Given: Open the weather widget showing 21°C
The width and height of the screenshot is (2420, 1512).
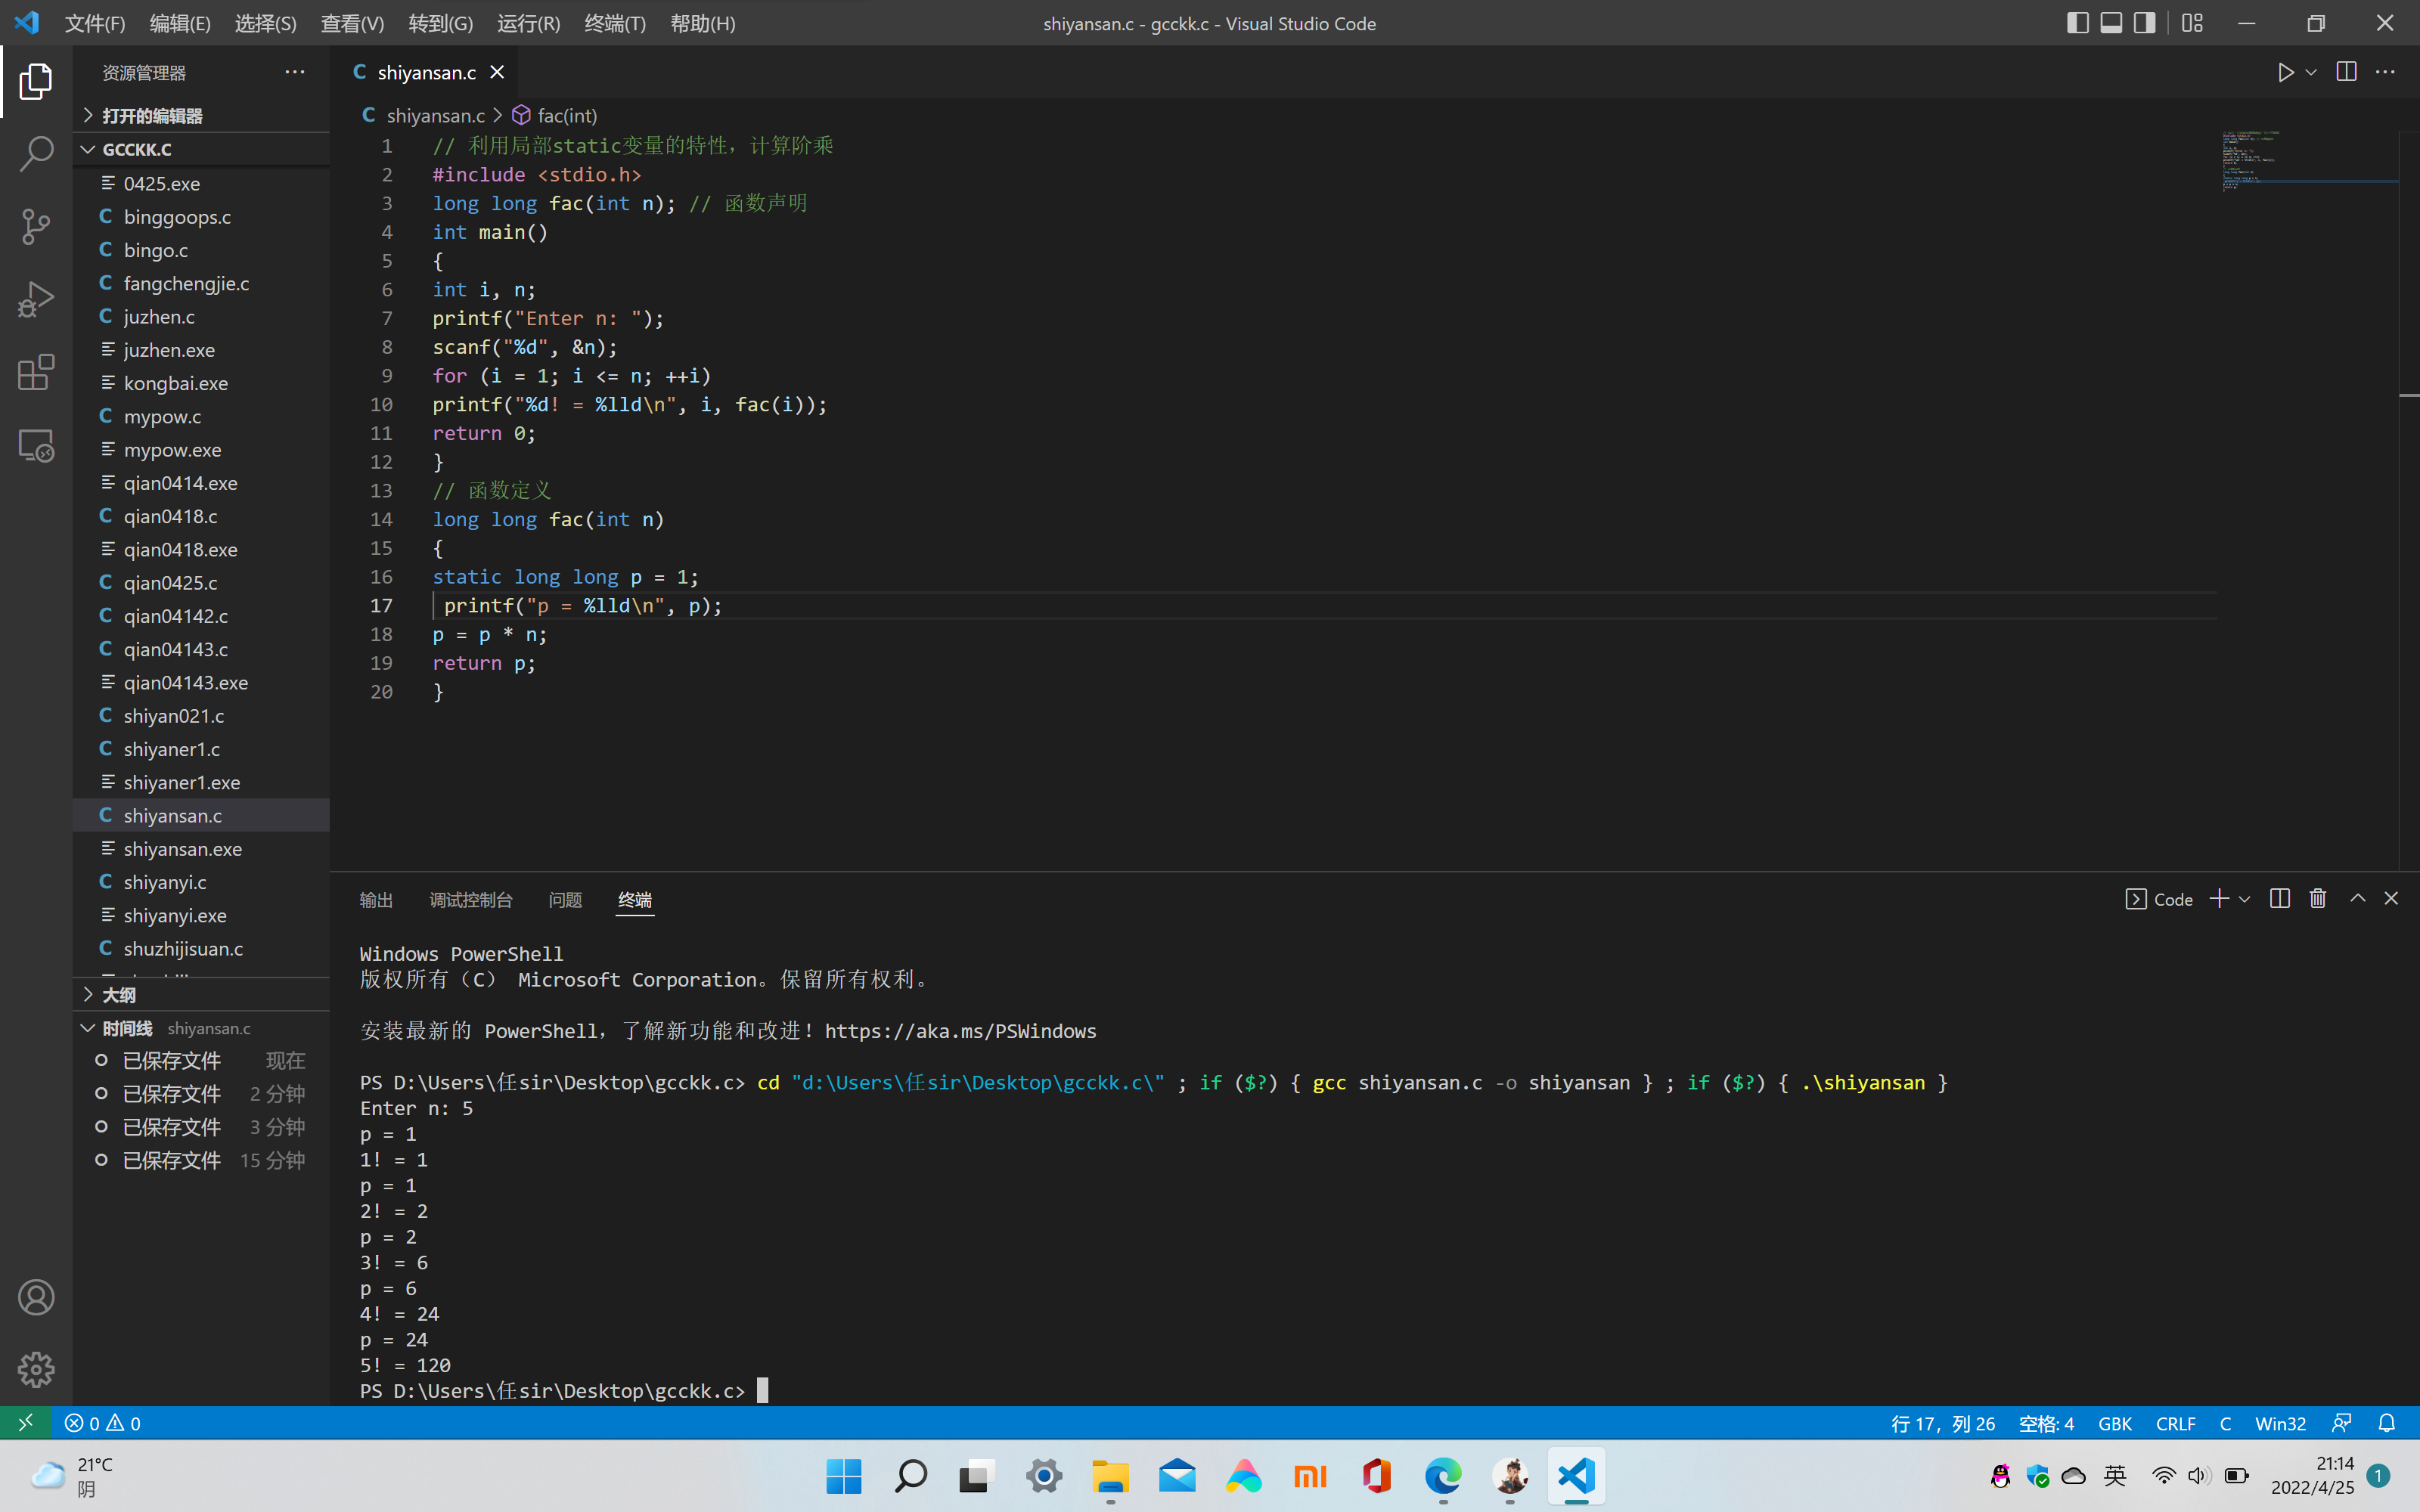Looking at the screenshot, I should click(70, 1476).
